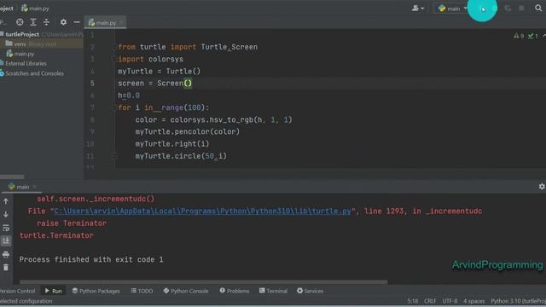
Task: Open the inspections warnings widget
Action: click(x=526, y=36)
